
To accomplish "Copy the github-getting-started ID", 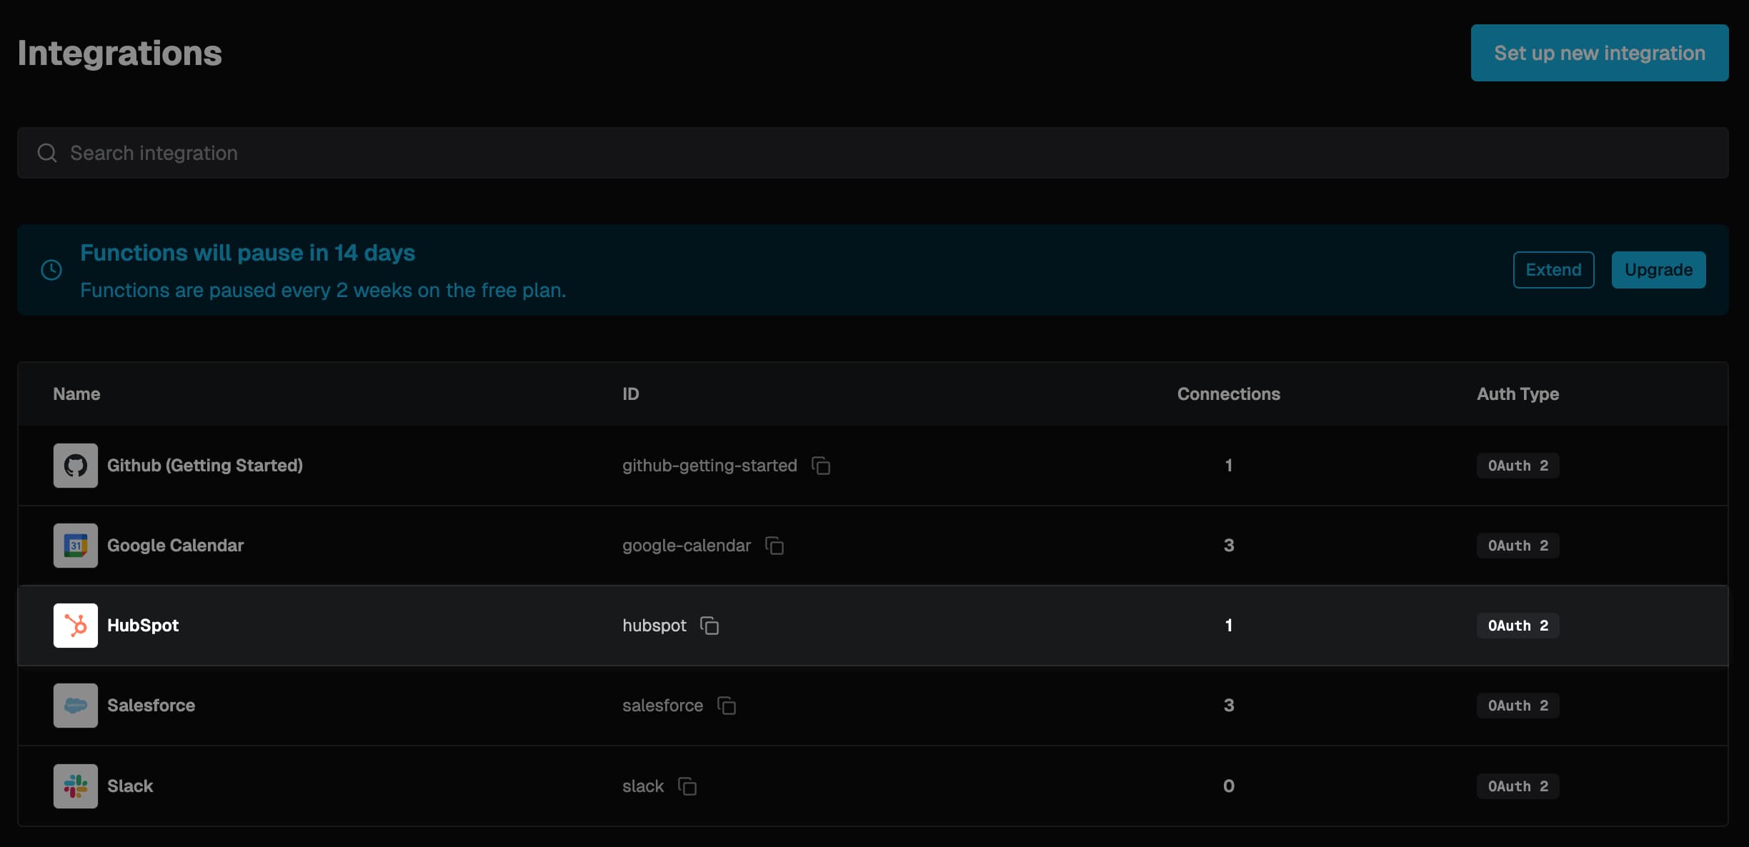I will [821, 466].
